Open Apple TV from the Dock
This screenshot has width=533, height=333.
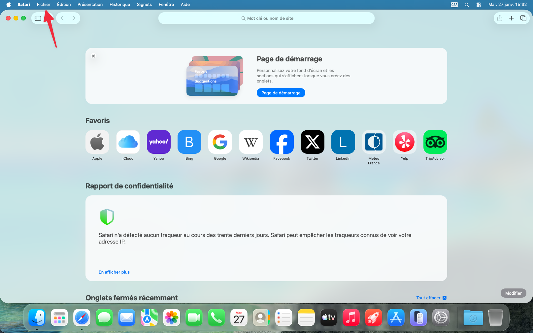329,318
